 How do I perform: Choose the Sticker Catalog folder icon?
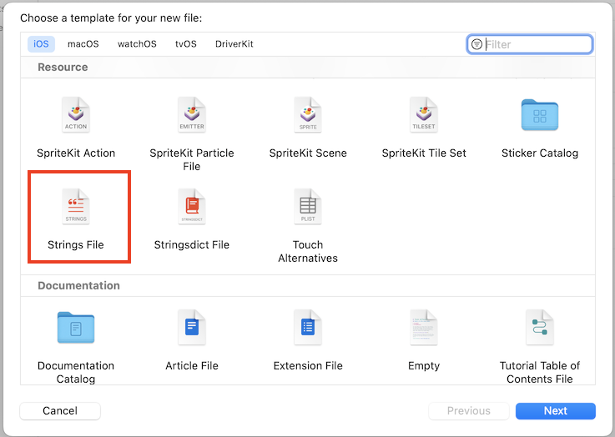point(540,115)
